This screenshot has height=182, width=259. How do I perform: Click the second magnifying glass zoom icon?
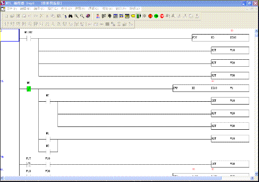coord(82,16)
